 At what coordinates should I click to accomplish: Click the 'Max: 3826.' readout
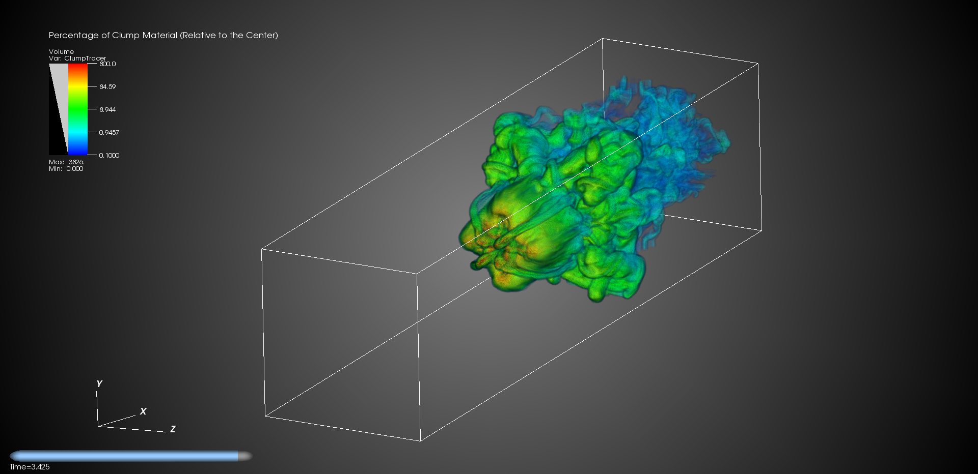(x=66, y=162)
